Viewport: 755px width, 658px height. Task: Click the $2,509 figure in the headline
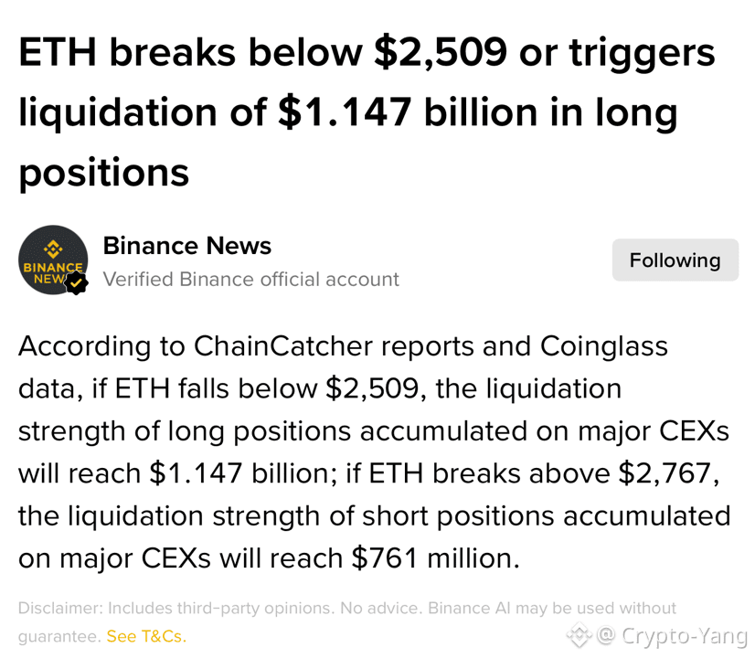click(441, 53)
